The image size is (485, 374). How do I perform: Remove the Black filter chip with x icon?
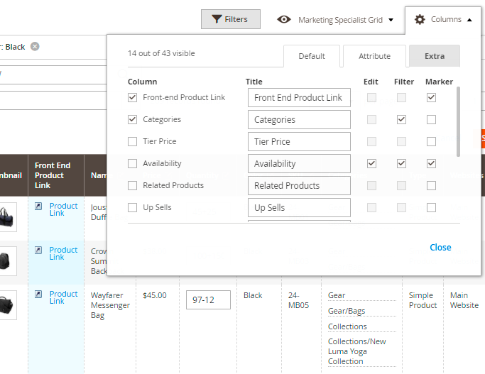coord(35,47)
